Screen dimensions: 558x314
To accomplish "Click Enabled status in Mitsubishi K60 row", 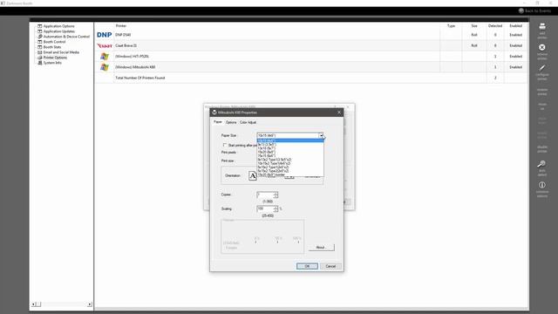I will [515, 67].
